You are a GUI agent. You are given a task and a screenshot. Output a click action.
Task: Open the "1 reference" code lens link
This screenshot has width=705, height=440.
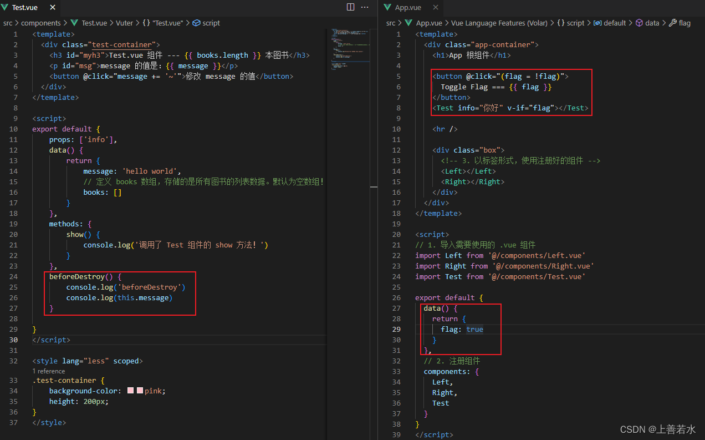[x=48, y=371]
